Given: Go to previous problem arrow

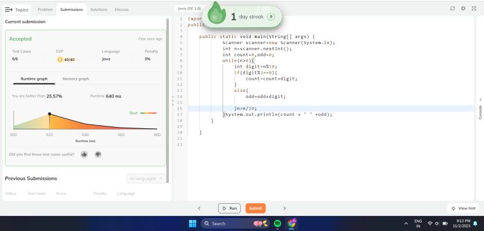Looking at the screenshot, I should (199, 209).
